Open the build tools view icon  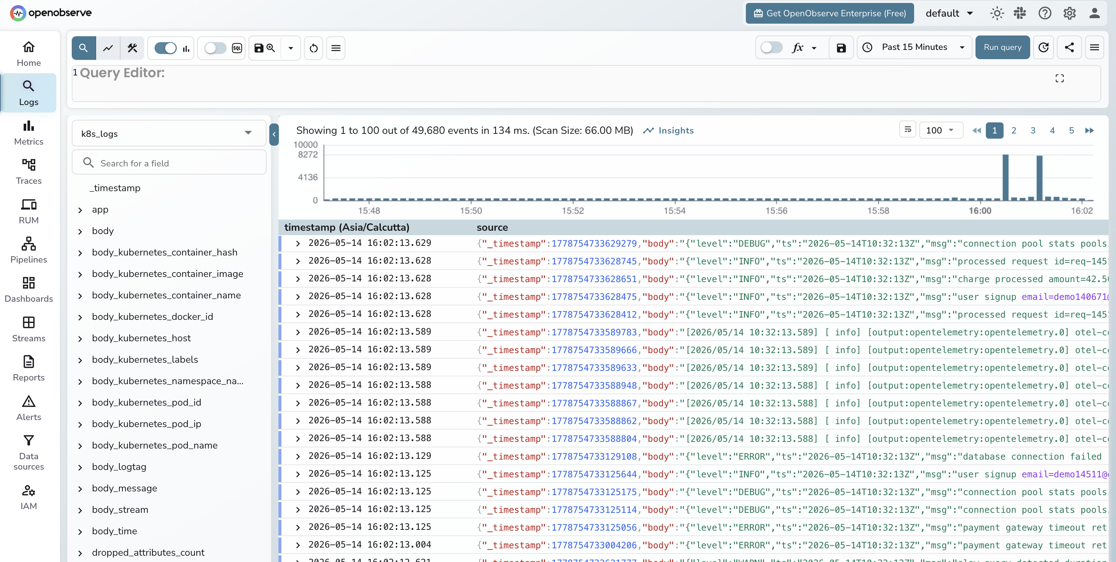point(132,48)
